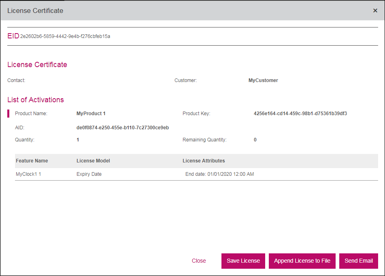385x276 pixels.
Task: Click the End date attribute text
Action: point(219,174)
